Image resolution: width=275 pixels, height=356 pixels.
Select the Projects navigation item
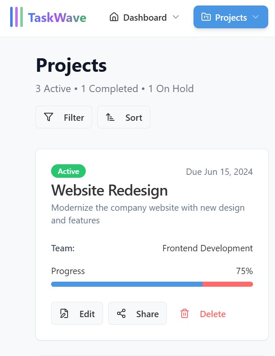click(231, 17)
